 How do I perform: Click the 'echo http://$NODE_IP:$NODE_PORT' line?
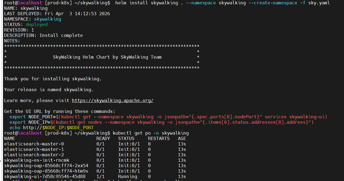52,128
